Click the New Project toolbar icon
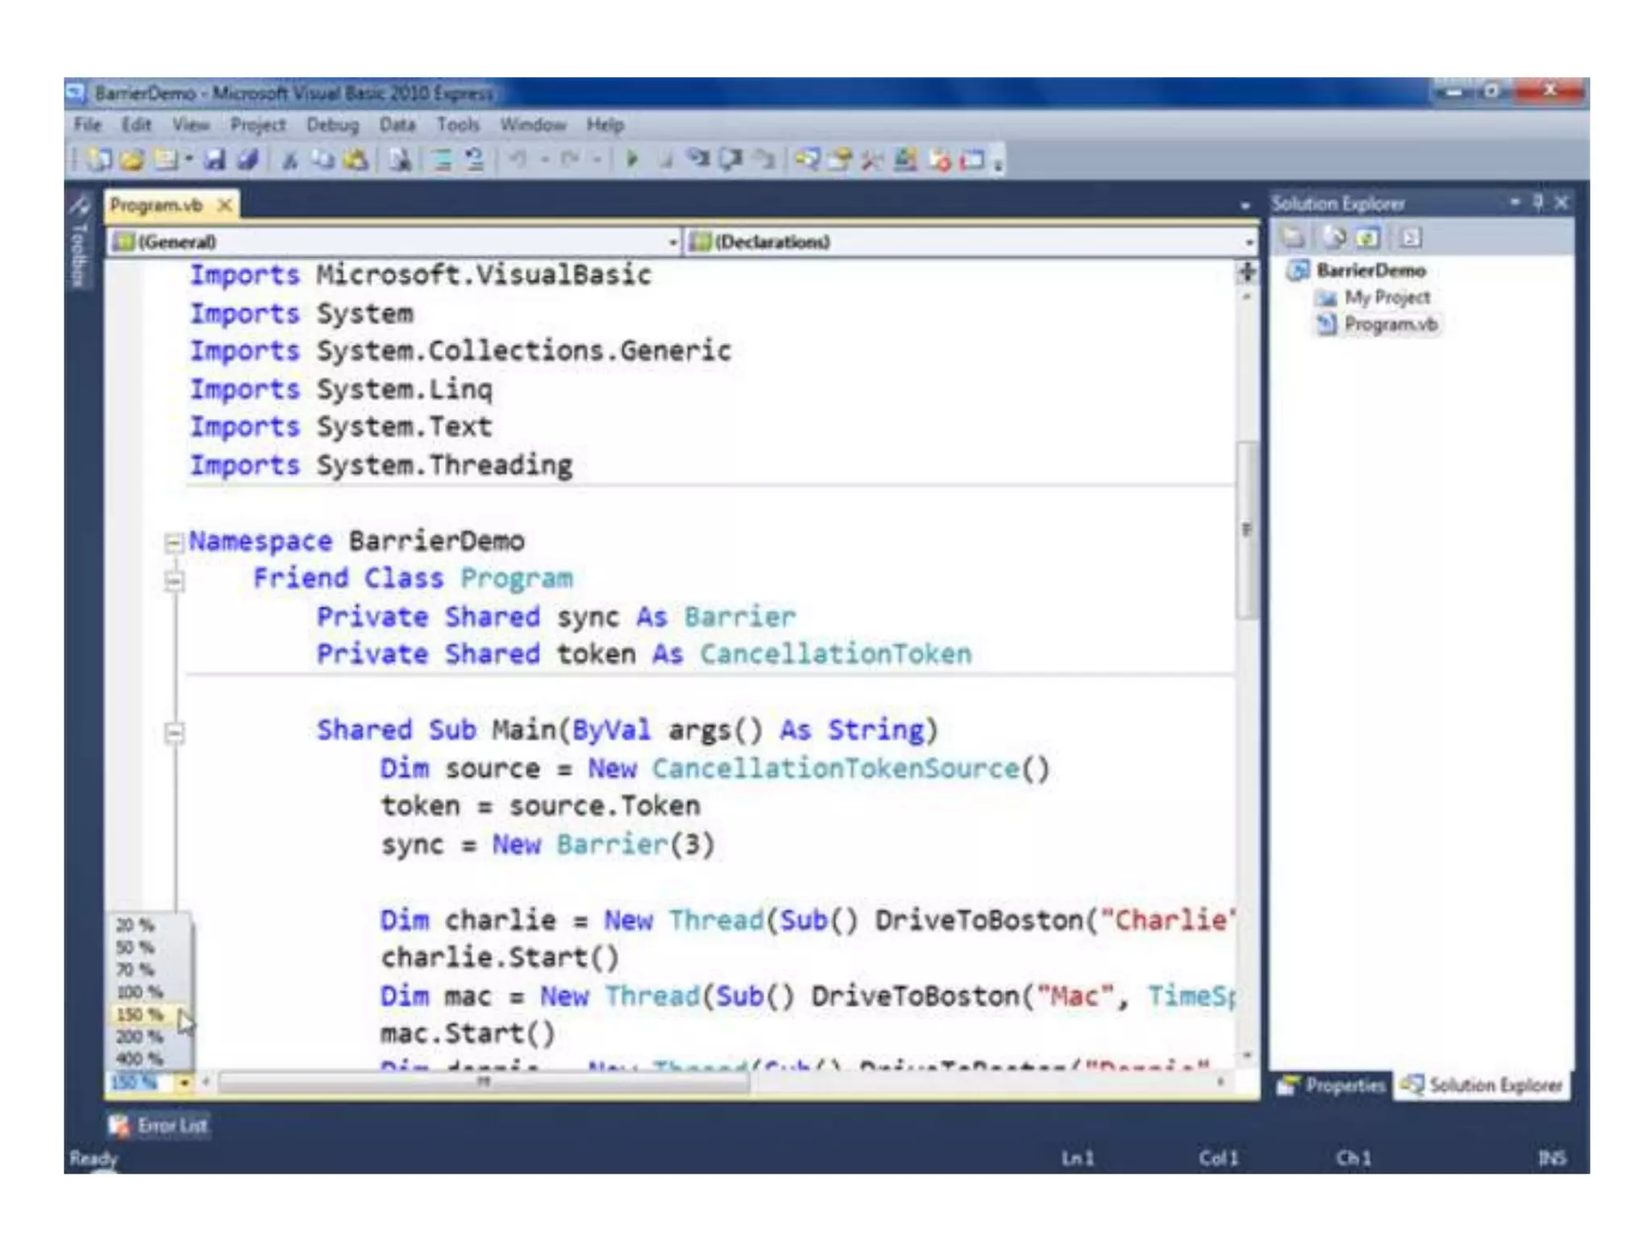This screenshot has height=1238, width=1651. pos(99,160)
